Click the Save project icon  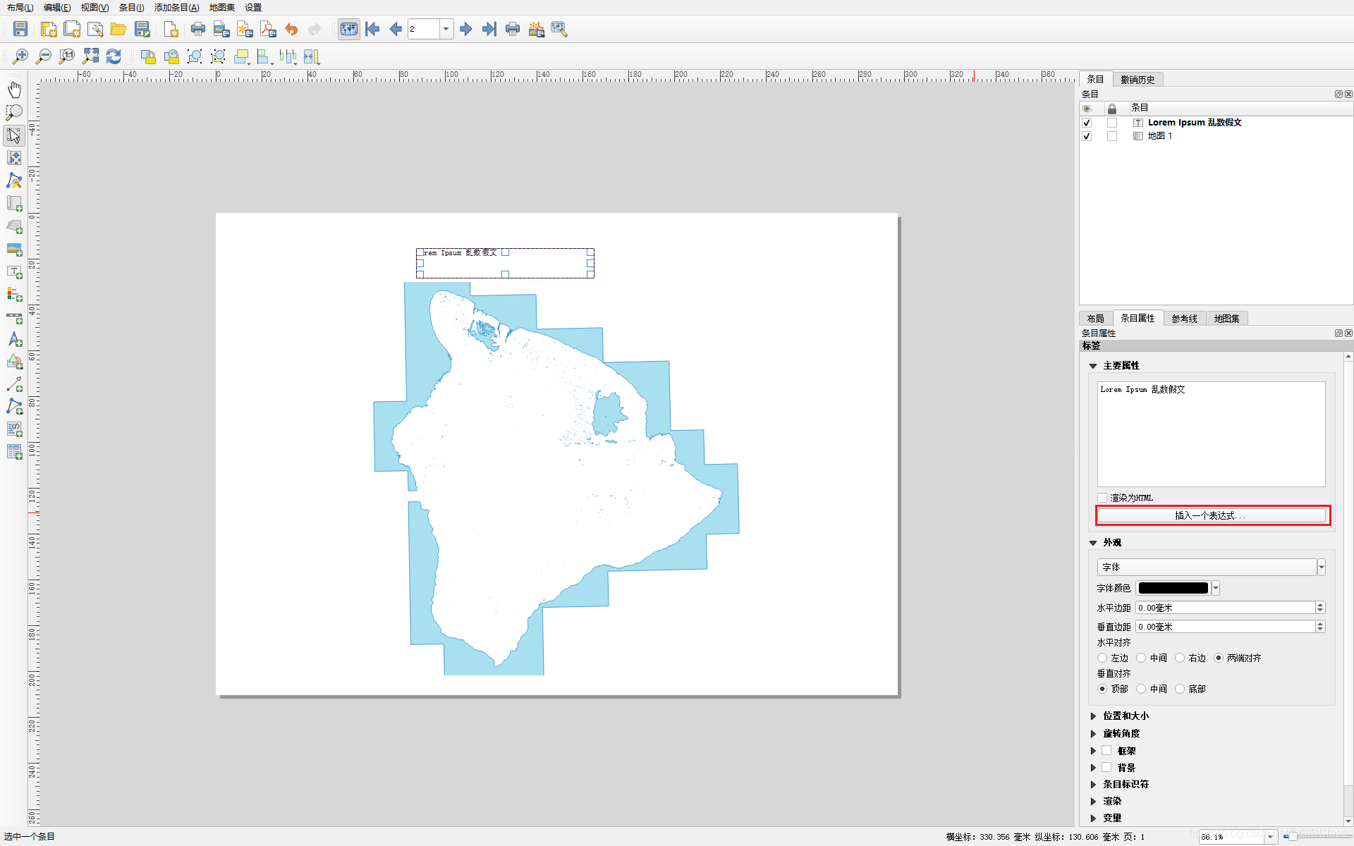point(20,29)
